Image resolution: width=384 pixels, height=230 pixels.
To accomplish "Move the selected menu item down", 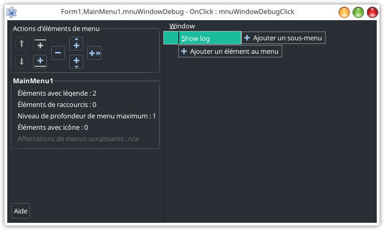I will pos(22,62).
